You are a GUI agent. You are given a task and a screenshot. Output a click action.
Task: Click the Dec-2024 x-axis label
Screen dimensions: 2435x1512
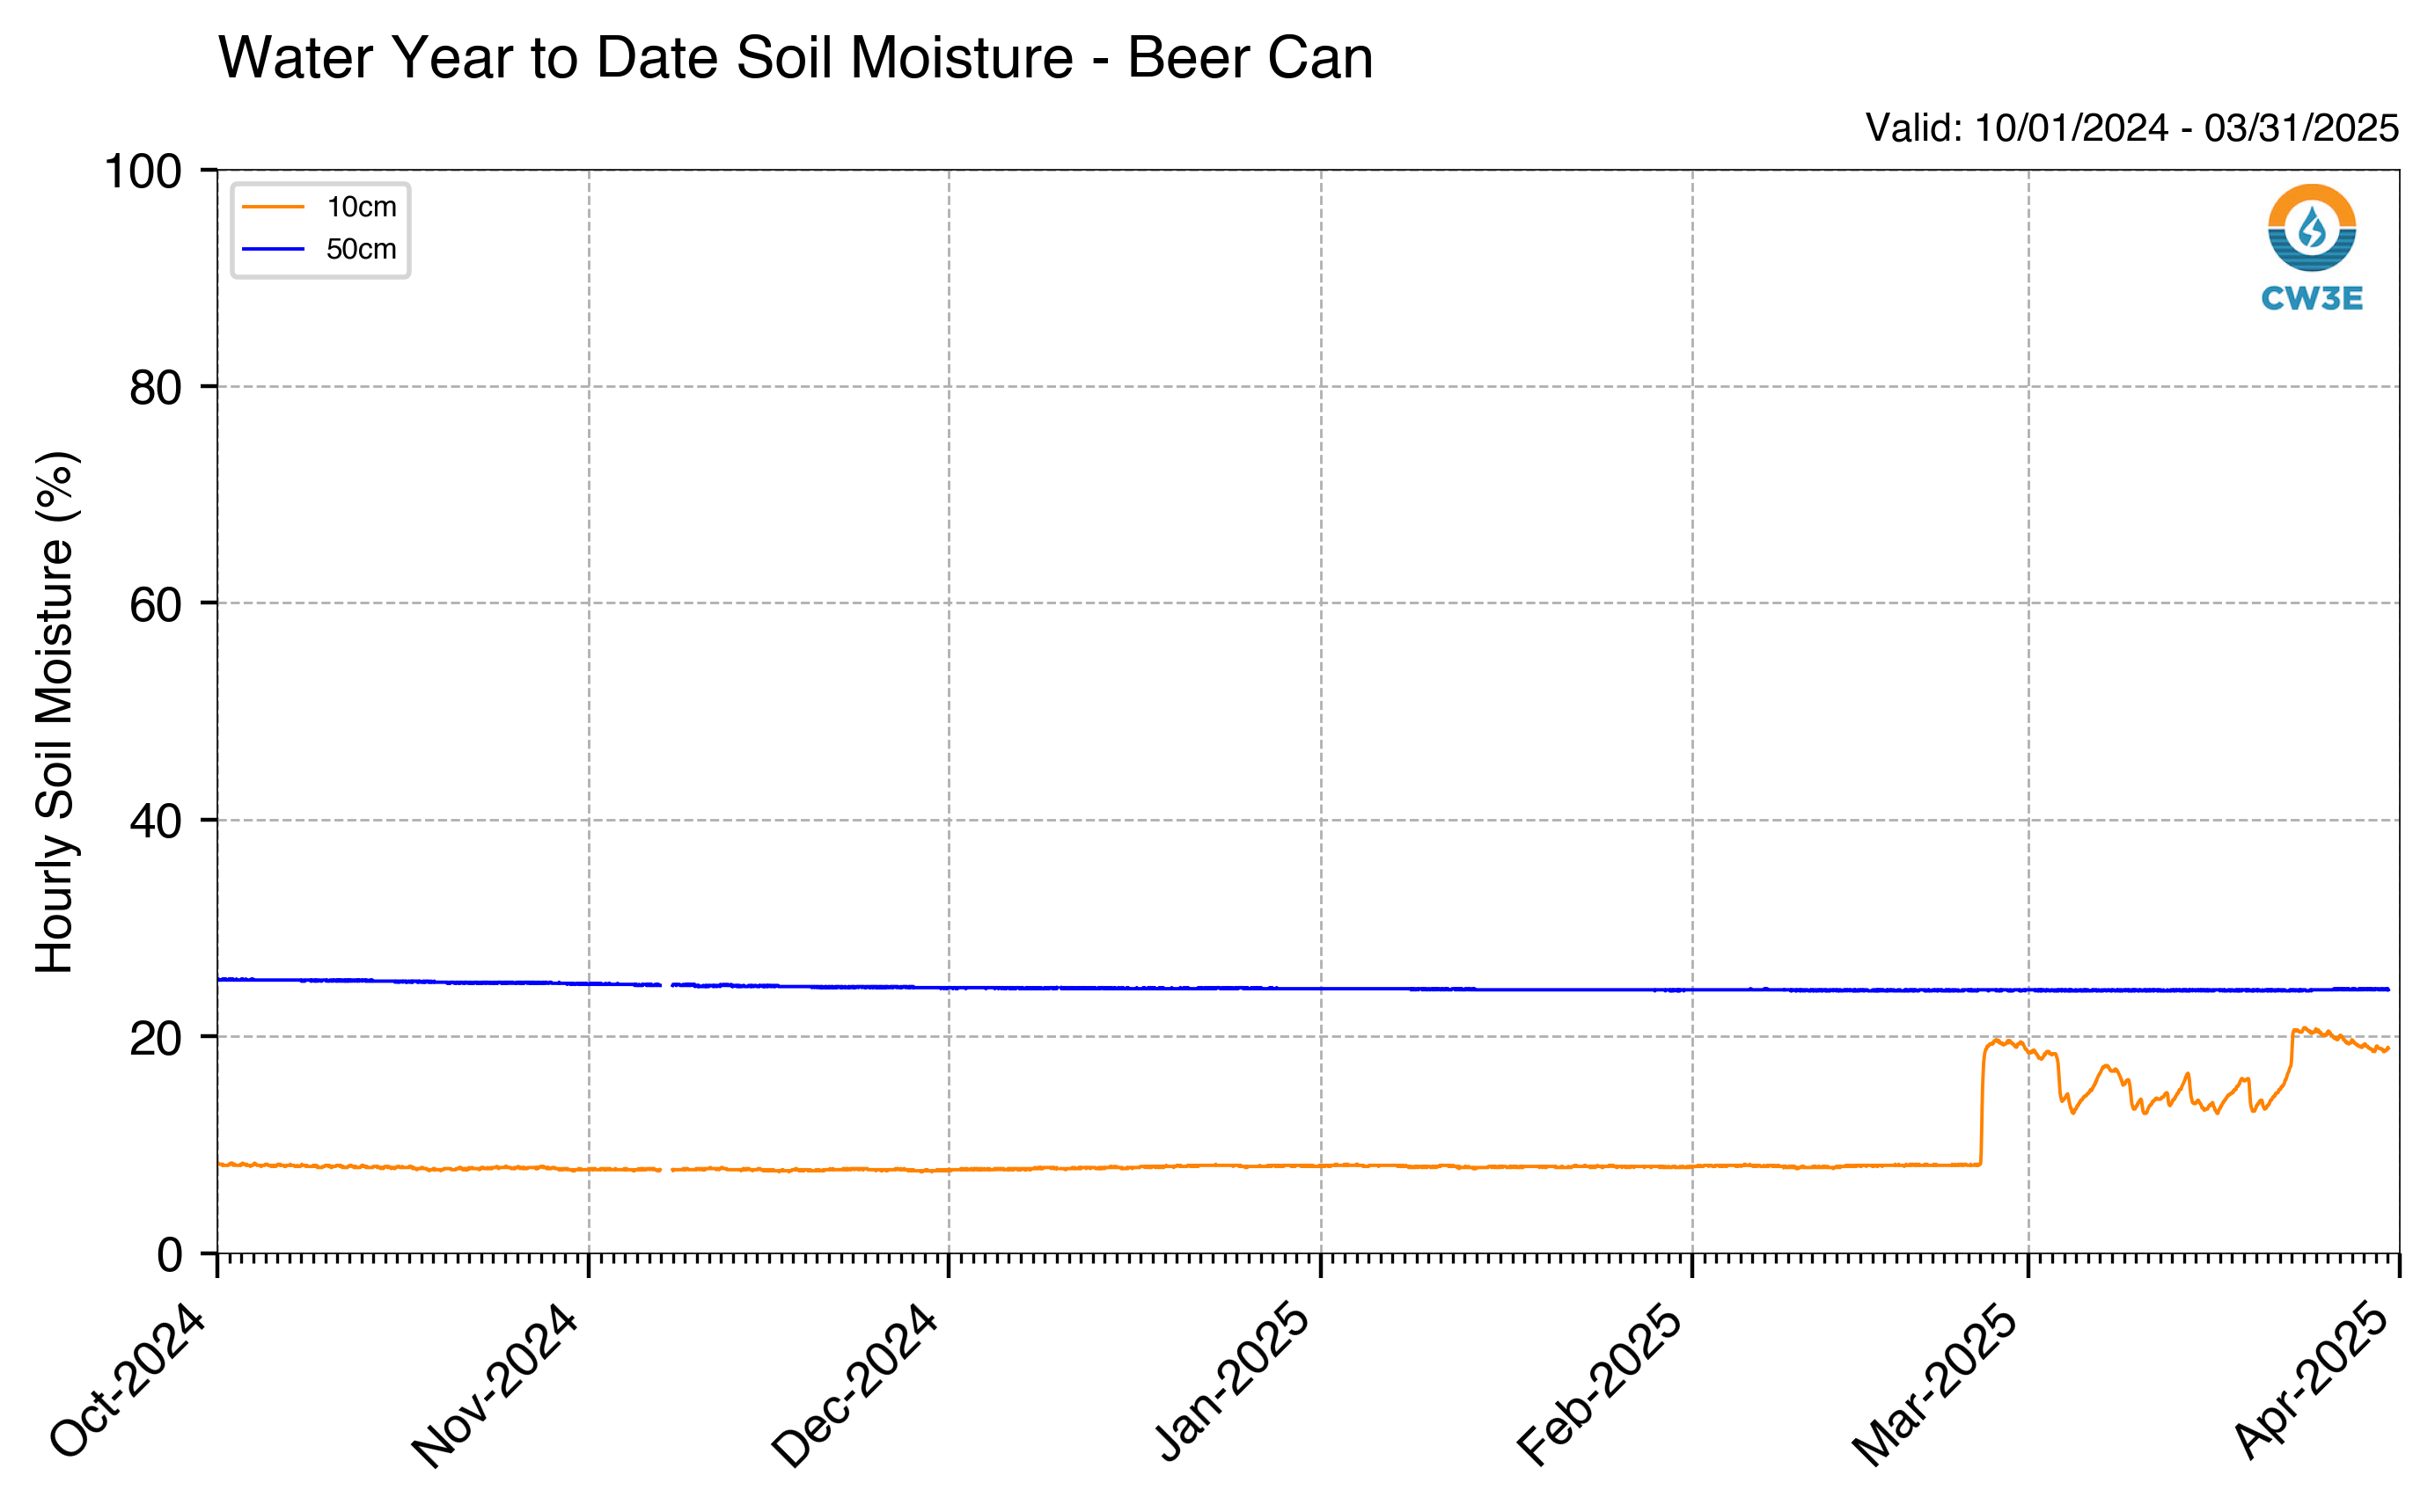tap(855, 1385)
